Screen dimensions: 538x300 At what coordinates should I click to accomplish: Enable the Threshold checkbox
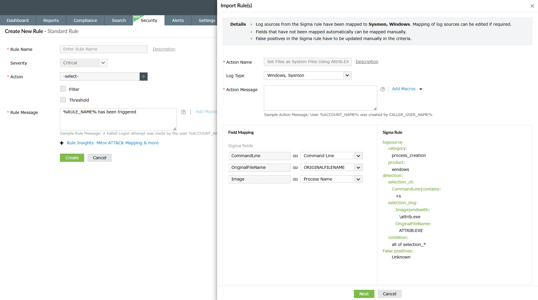click(x=63, y=100)
